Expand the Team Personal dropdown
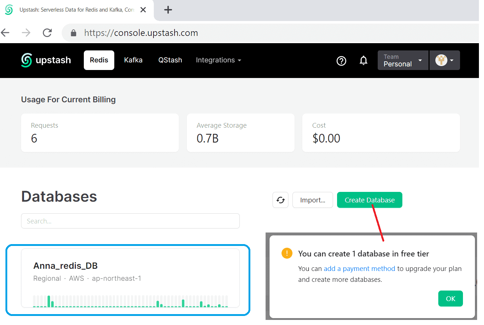 point(403,60)
